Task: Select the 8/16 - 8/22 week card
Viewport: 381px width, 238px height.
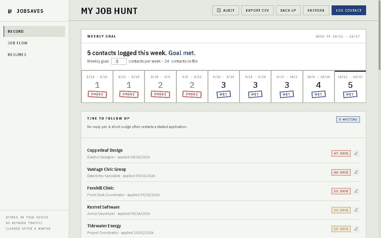Action: [x=97, y=87]
